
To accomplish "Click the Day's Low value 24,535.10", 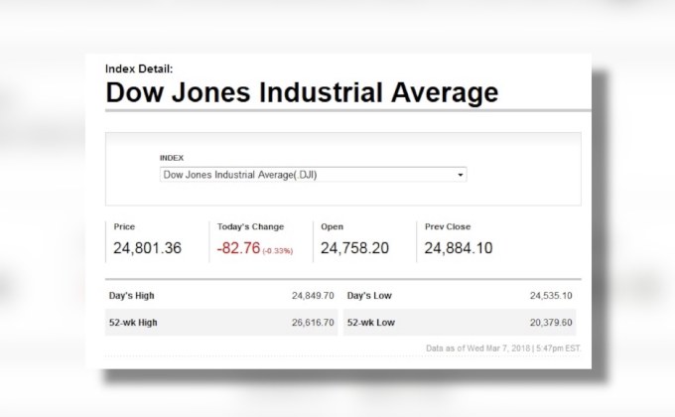I will pos(551,296).
